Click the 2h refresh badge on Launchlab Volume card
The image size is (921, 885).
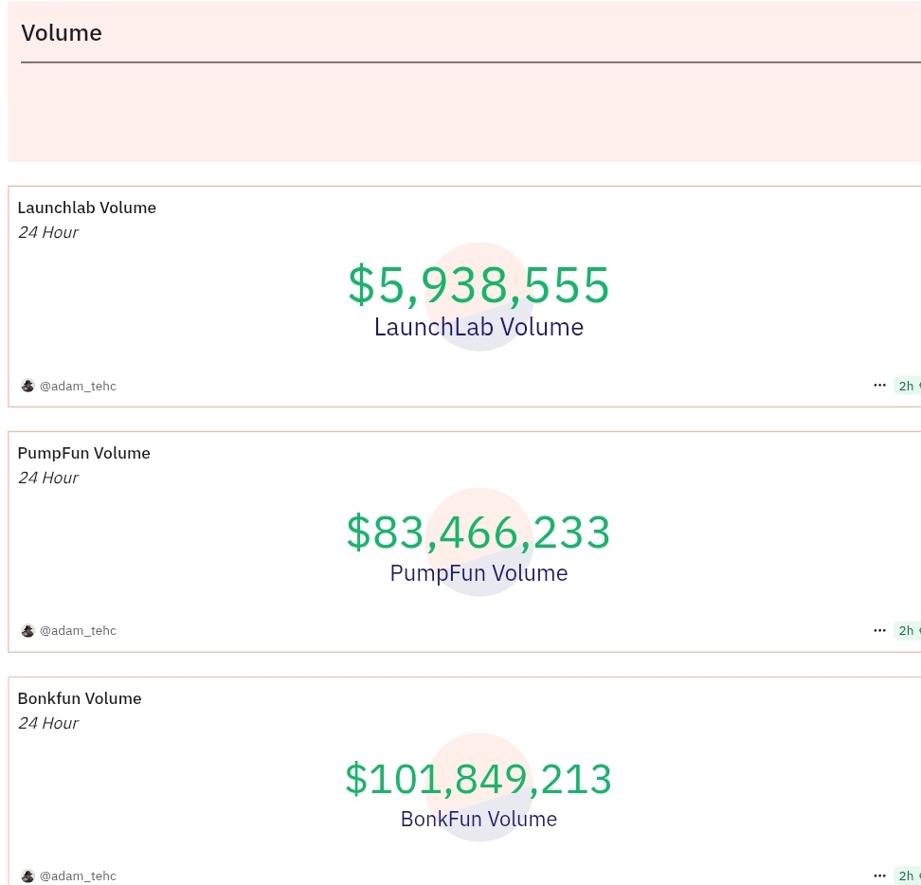coord(908,386)
